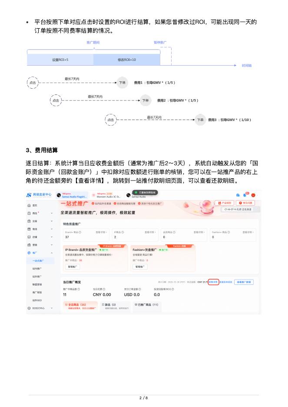Switch to the 全店商品 (35) tab
Screen dimensions: 288x407
pyautogui.click(x=81, y=306)
